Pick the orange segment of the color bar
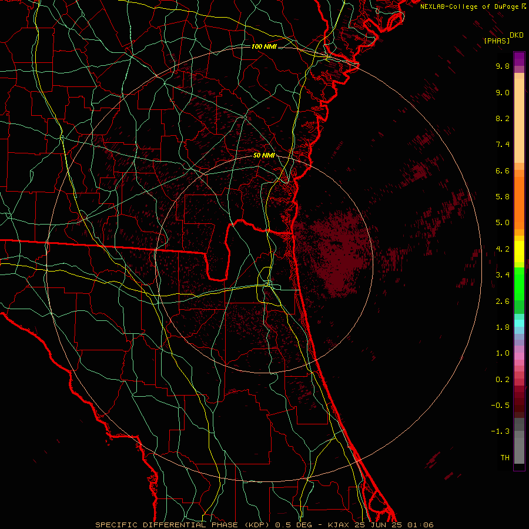This screenshot has height=529, width=529. (519, 203)
